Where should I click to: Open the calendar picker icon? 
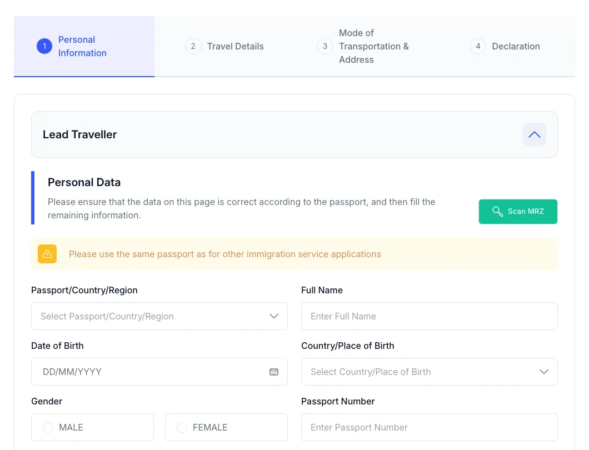coord(274,372)
